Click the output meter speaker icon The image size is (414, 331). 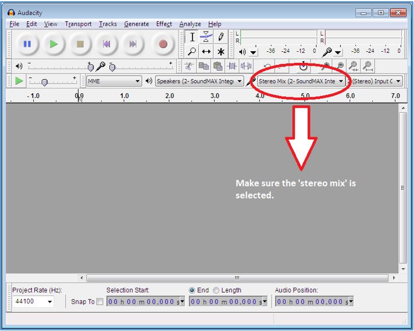point(242,52)
